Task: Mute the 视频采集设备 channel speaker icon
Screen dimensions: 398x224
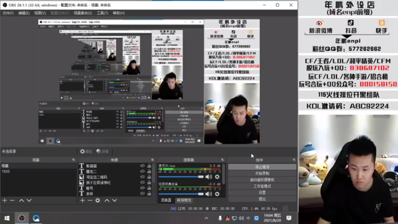Action: click(x=208, y=194)
